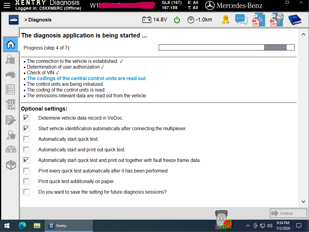Open the chat feedback bubbles icon
This screenshot has height=232, width=309.
(241, 20)
